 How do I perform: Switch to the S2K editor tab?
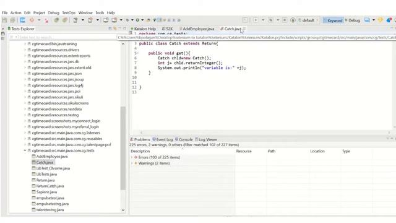[168, 29]
